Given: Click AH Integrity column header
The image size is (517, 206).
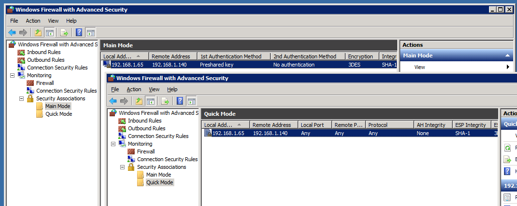Looking at the screenshot, I should (x=433, y=125).
